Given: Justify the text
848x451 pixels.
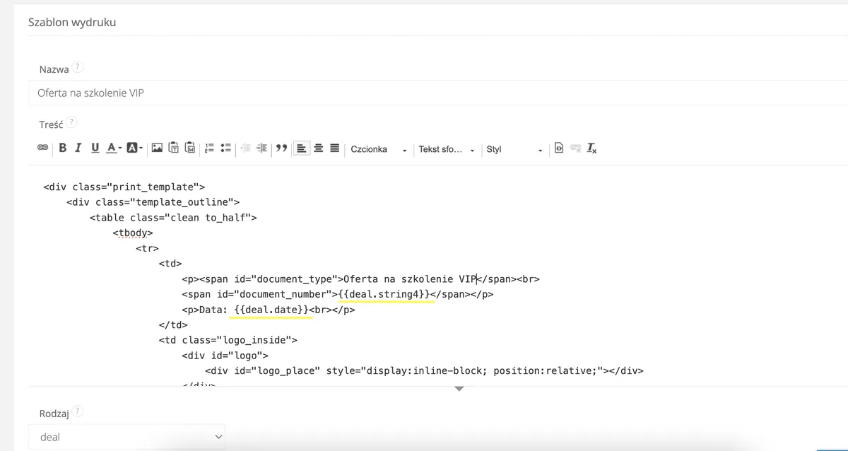Looking at the screenshot, I should [335, 148].
